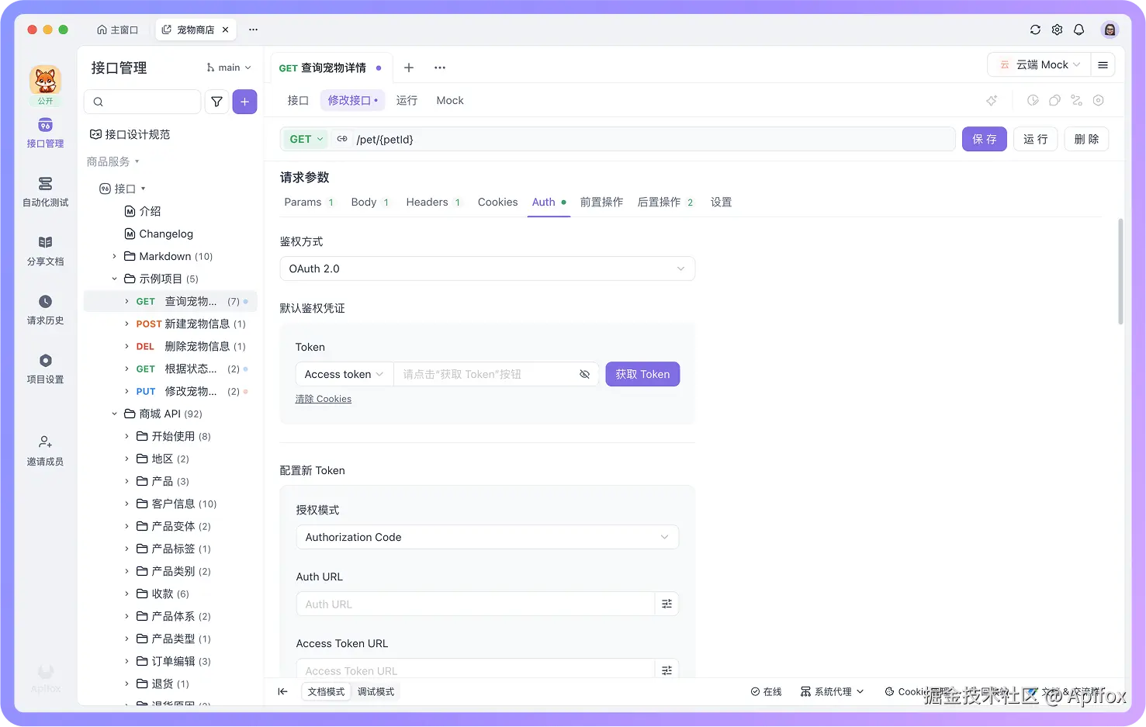Screen dimensions: 1146x727
Task: Click the Auth URL input field
Action: tap(473, 604)
